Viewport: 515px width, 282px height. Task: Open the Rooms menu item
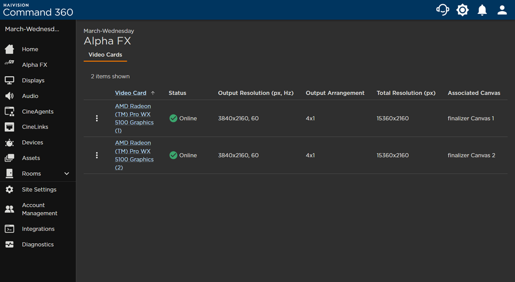(31, 173)
